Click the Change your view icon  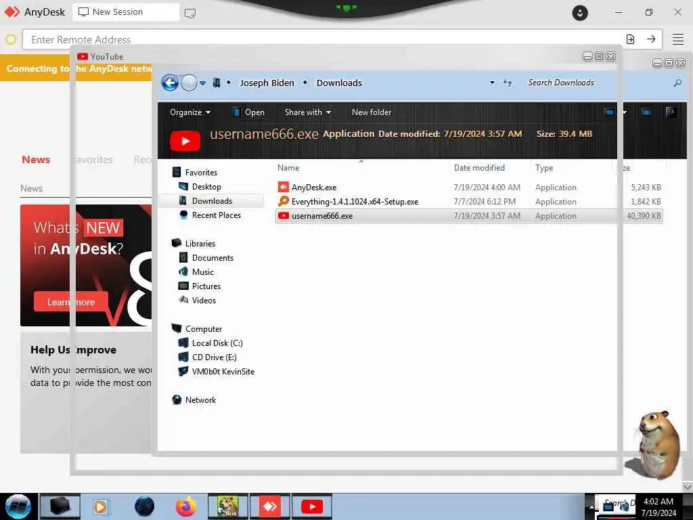(x=610, y=112)
